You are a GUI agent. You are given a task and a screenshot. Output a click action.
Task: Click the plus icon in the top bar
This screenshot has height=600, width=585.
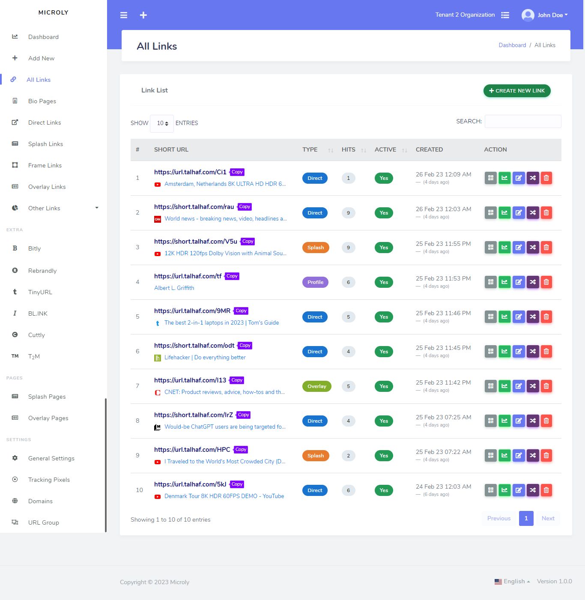click(143, 15)
